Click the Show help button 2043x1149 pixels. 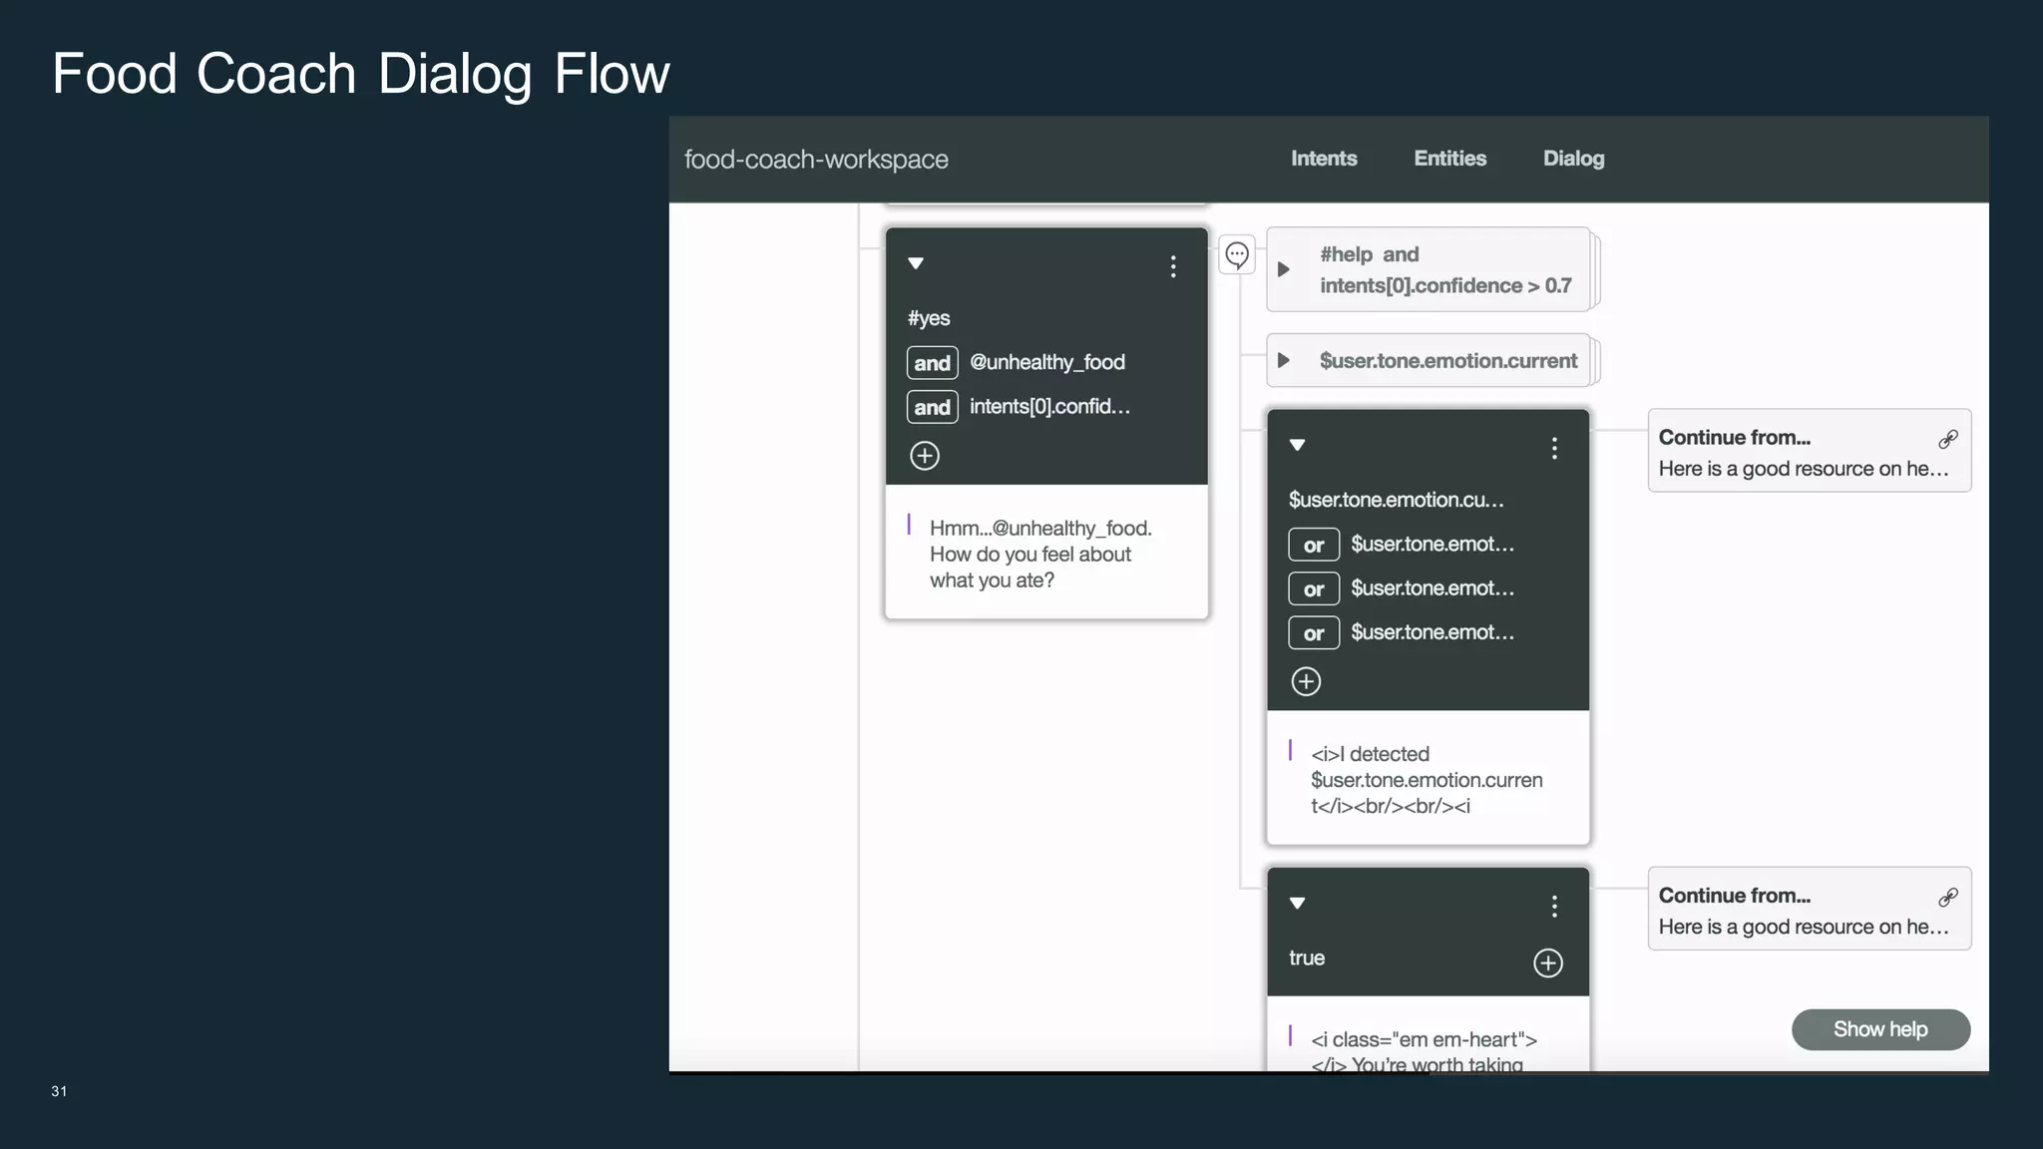click(1880, 1029)
